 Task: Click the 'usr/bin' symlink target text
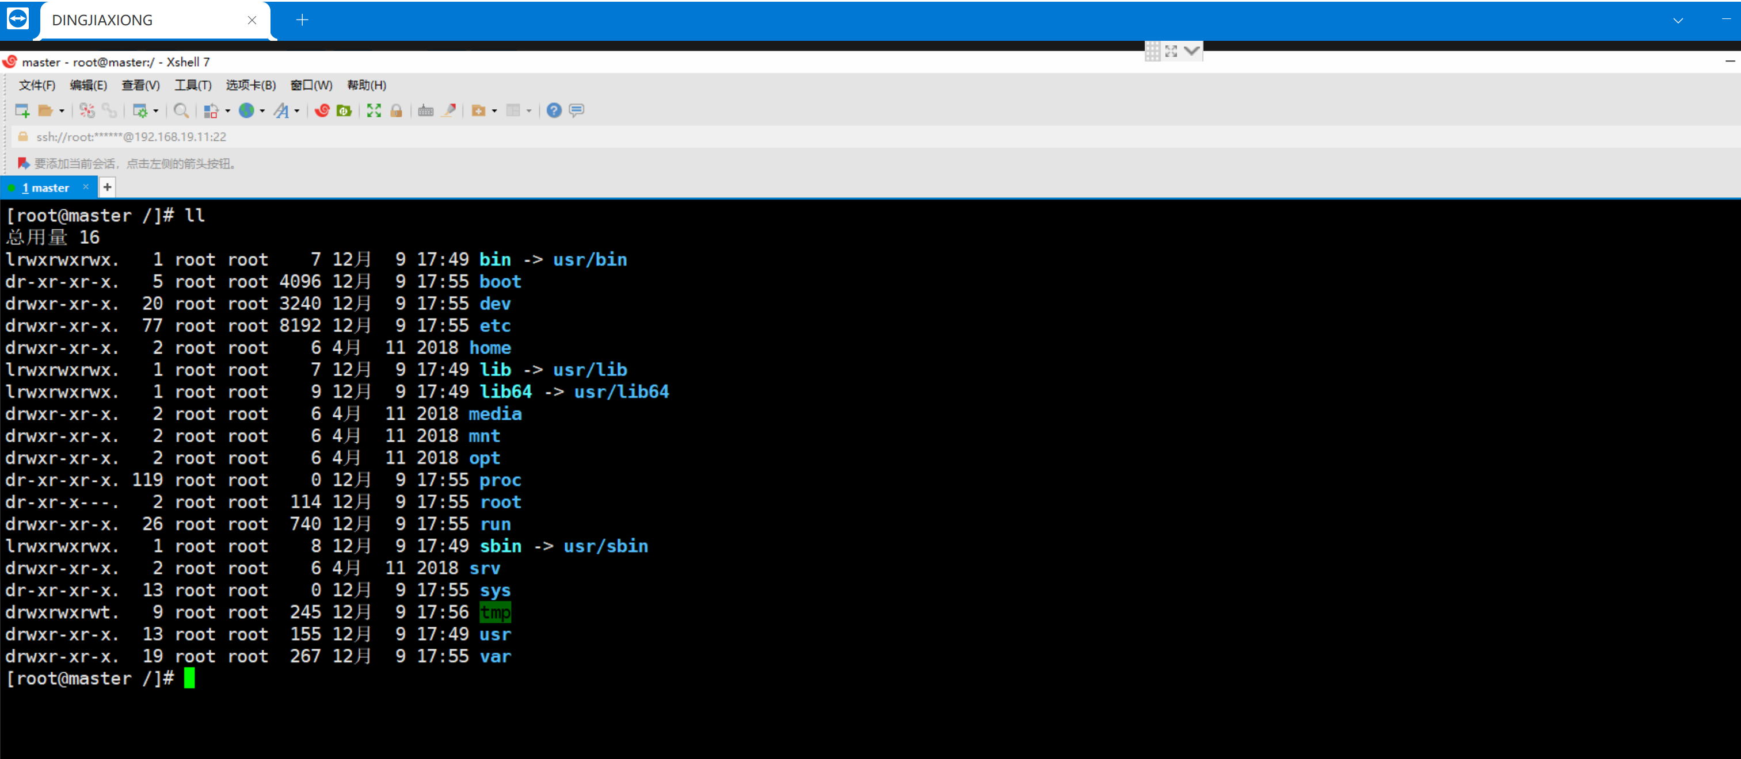click(x=590, y=259)
